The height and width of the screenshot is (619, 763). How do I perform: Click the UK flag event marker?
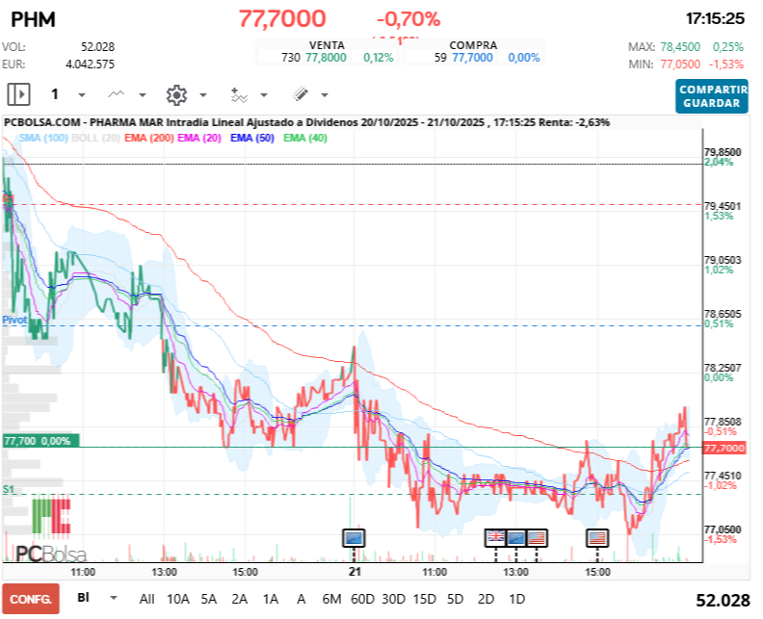495,537
